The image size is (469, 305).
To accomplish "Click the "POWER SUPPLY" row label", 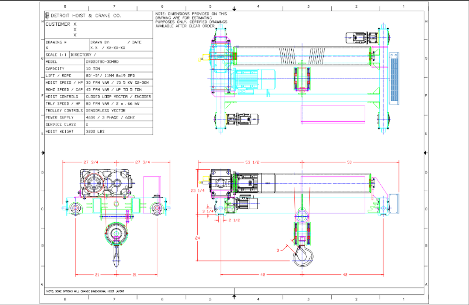I will pos(59,118).
